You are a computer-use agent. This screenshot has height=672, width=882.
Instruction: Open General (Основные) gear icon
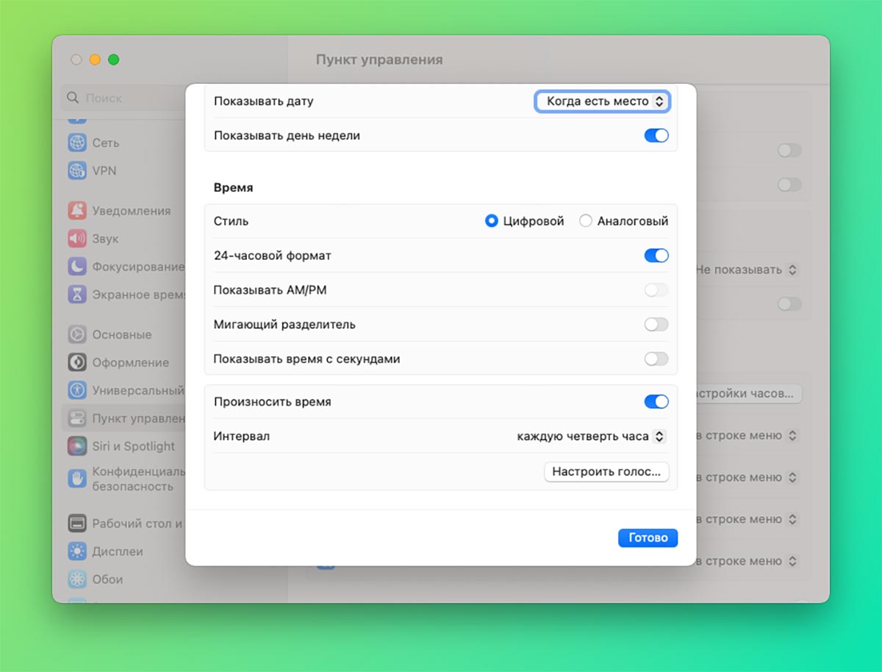click(x=77, y=335)
